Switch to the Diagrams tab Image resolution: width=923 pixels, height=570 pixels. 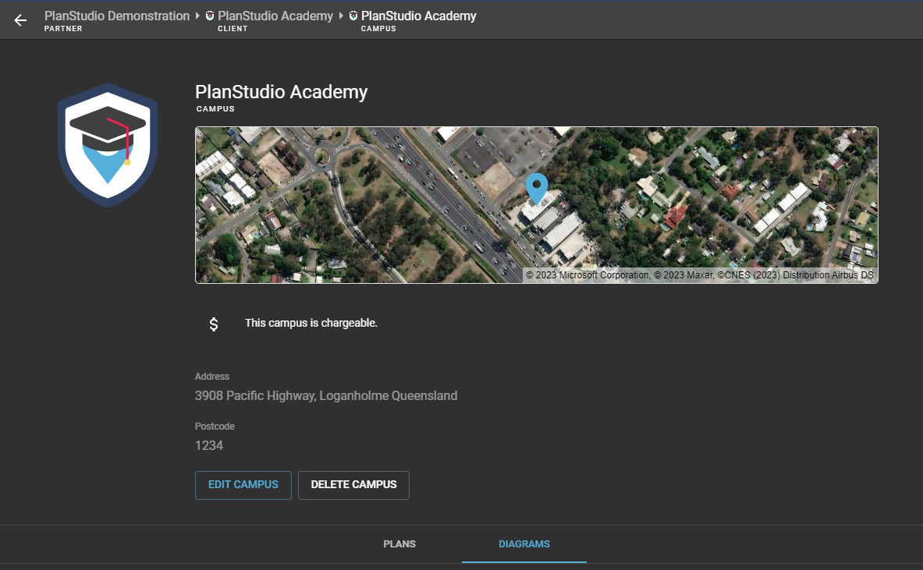pos(524,544)
